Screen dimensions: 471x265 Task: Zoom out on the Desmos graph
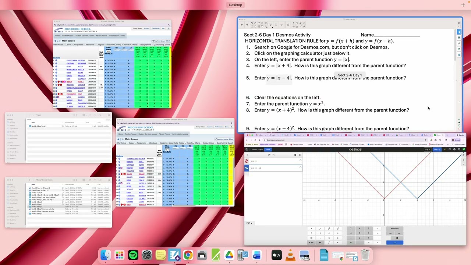point(463,165)
